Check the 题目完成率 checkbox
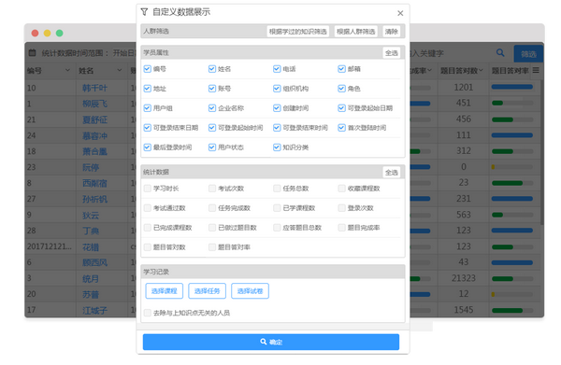 point(341,228)
